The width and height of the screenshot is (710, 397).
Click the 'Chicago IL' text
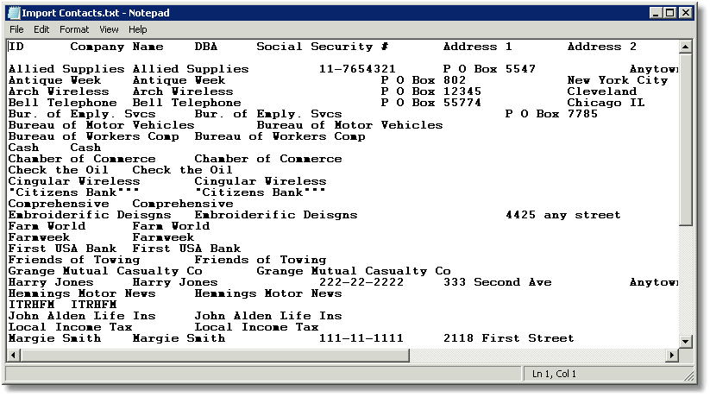pos(606,103)
